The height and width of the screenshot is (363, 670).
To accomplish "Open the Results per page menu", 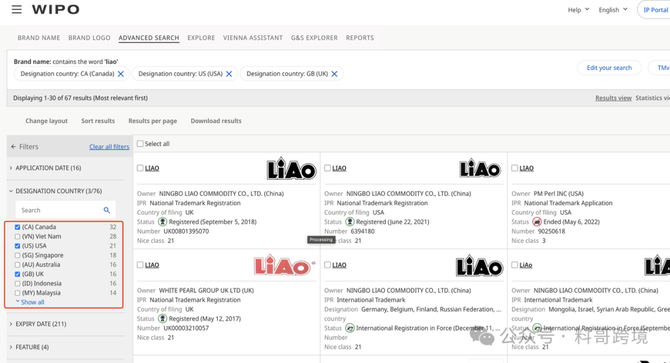I will (153, 121).
